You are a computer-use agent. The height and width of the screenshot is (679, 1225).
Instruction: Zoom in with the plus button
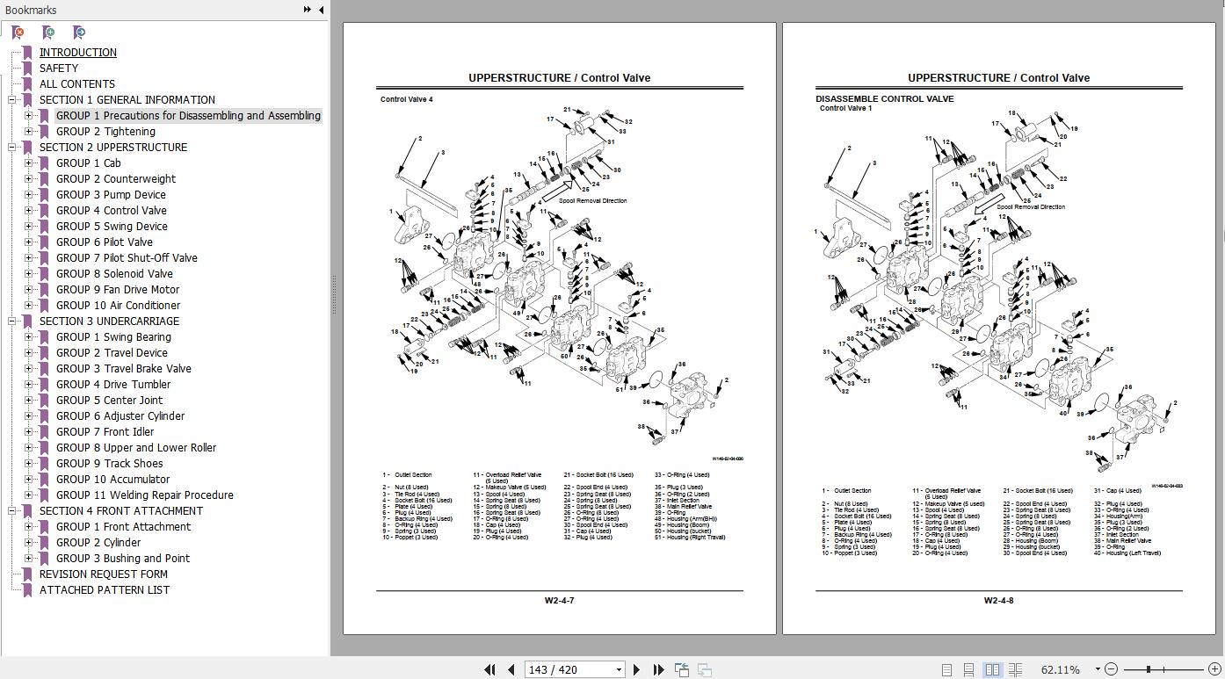coord(1214,669)
